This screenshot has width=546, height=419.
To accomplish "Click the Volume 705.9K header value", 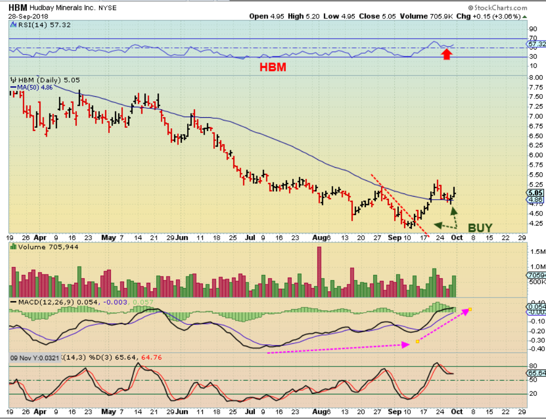I will point(427,16).
